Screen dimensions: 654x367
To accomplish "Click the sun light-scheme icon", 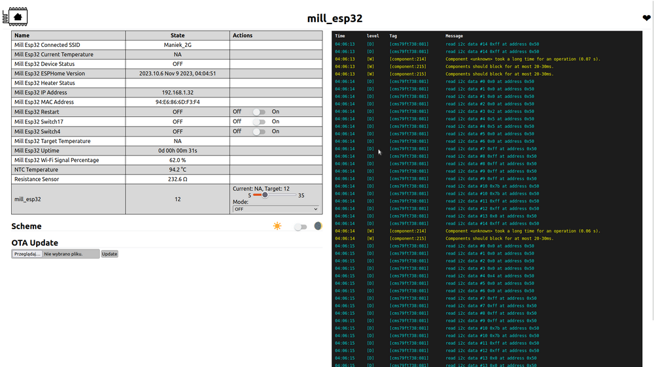I will pos(277,226).
